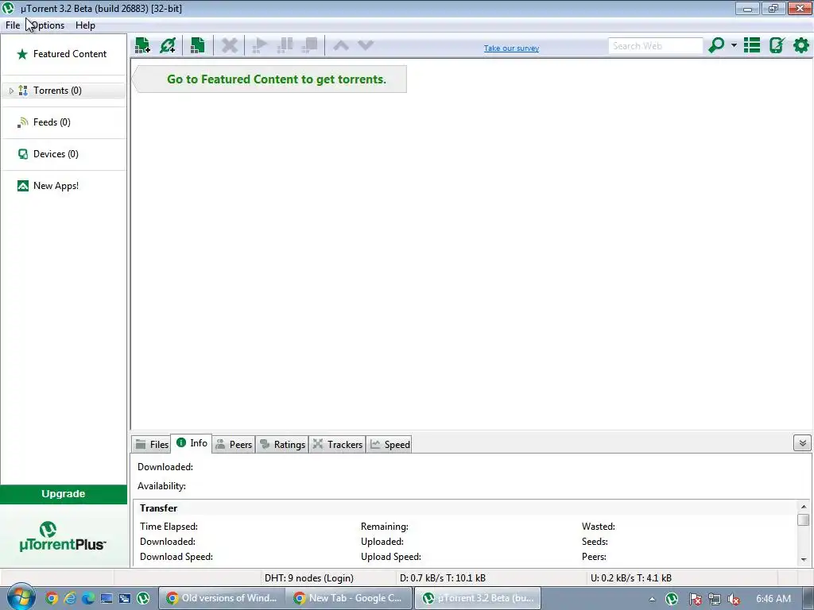
Task: Switch to the Peers tab
Action: point(234,445)
